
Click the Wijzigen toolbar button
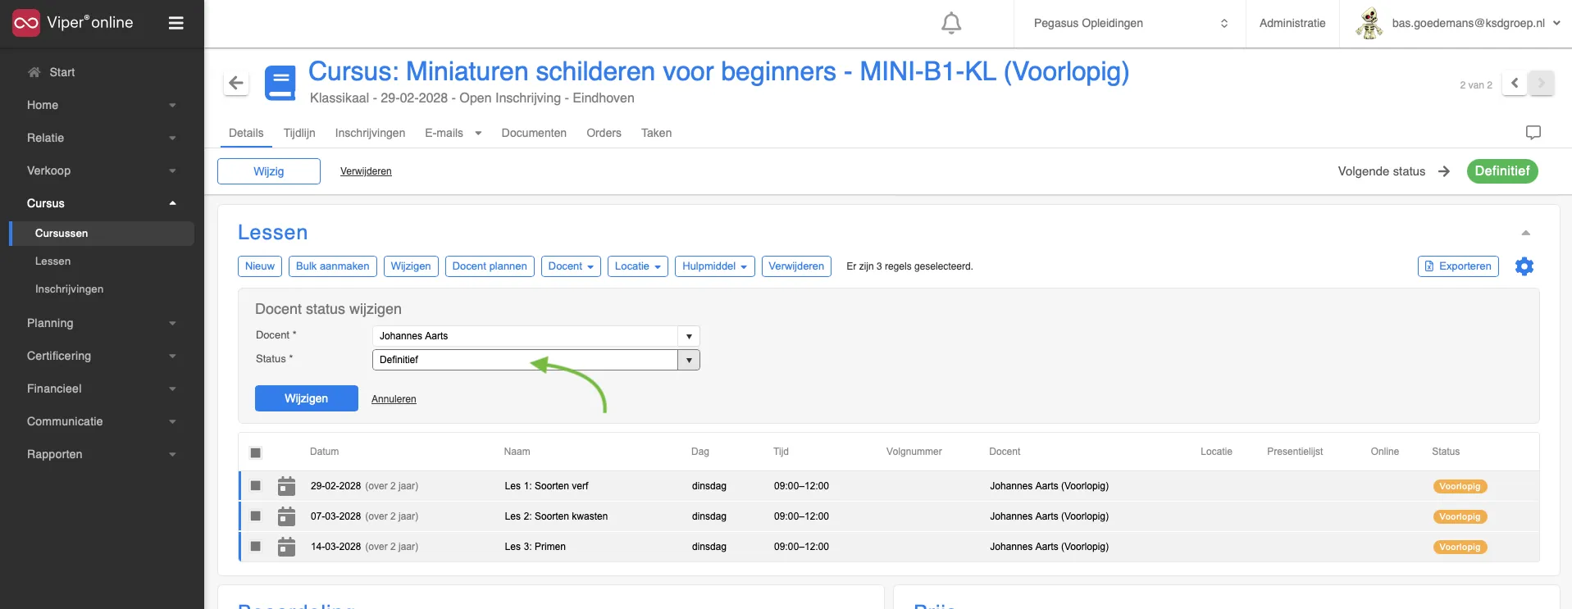pos(411,266)
